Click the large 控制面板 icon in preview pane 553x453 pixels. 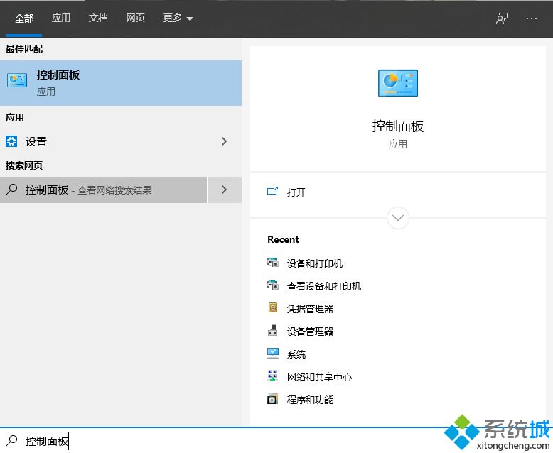tap(397, 83)
